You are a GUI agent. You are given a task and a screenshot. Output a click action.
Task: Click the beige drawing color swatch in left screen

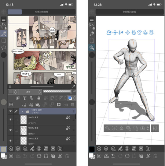pyautogui.click(x=4, y=149)
